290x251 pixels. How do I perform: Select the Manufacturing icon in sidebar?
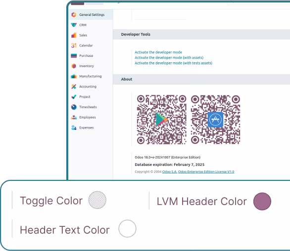coord(74,76)
